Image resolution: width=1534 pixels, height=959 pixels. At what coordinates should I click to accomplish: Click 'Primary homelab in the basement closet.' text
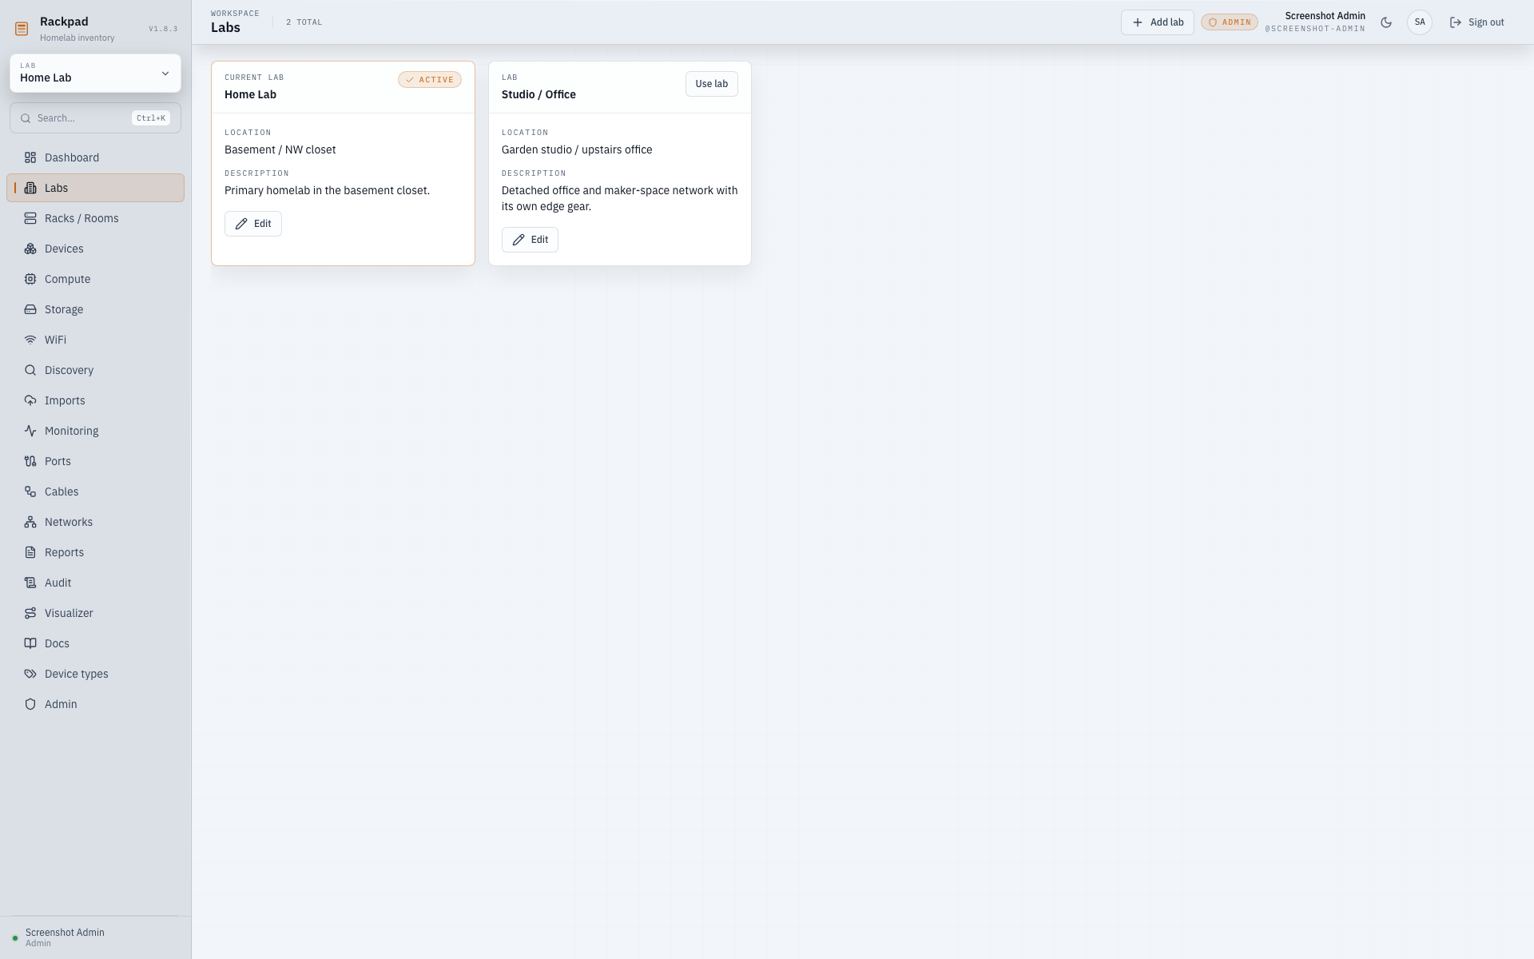coord(327,190)
